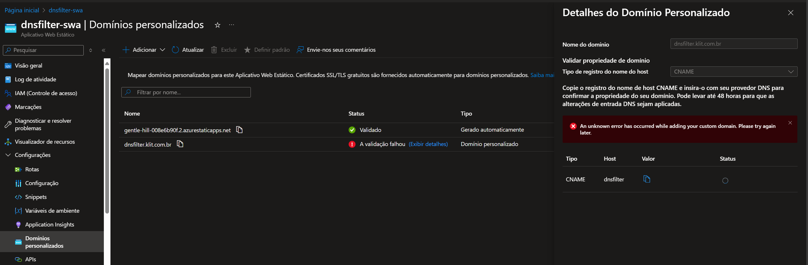Click the IAM access control icon
The width and height of the screenshot is (808, 265).
tap(8, 93)
